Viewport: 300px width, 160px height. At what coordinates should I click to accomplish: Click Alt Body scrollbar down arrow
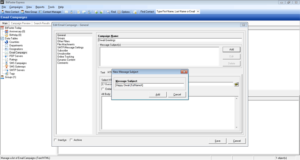[237, 127]
